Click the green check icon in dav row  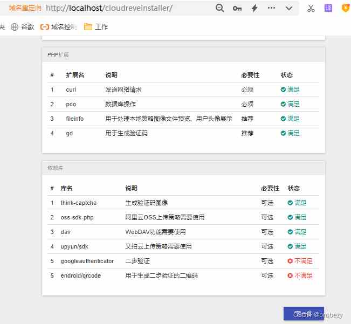[x=290, y=232]
